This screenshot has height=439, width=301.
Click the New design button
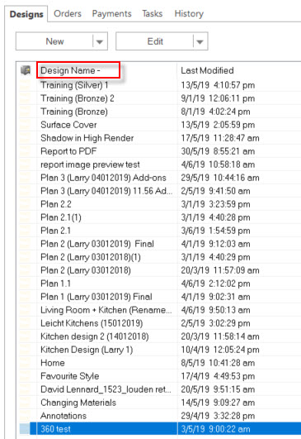[x=54, y=41]
